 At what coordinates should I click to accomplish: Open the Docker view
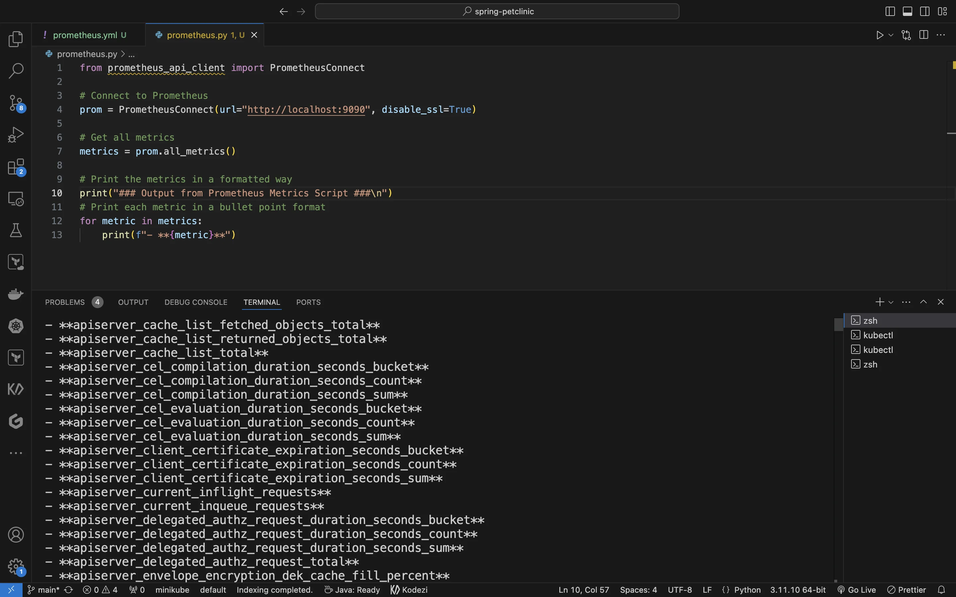click(x=16, y=294)
